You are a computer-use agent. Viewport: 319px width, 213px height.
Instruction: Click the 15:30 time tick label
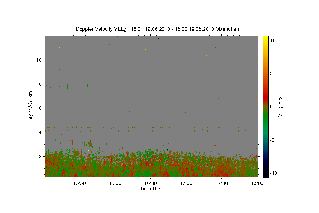point(79,183)
